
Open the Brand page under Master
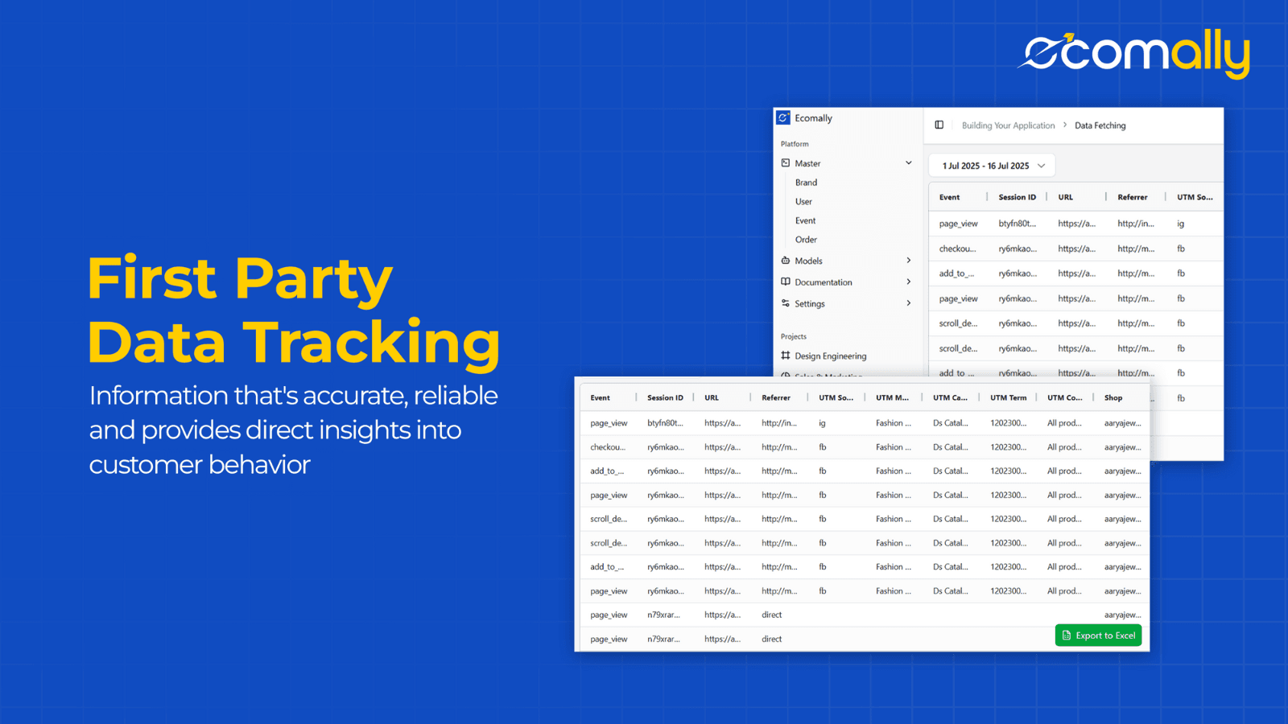[806, 182]
